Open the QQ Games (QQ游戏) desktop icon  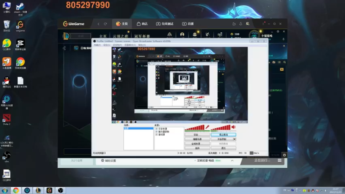(x=7, y=175)
